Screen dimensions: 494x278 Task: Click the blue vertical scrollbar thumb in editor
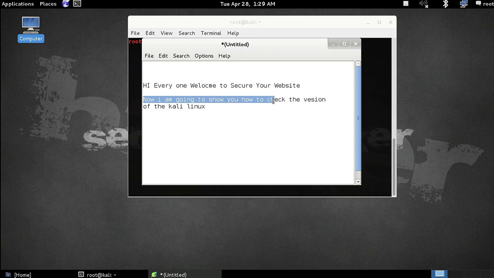coord(358,118)
